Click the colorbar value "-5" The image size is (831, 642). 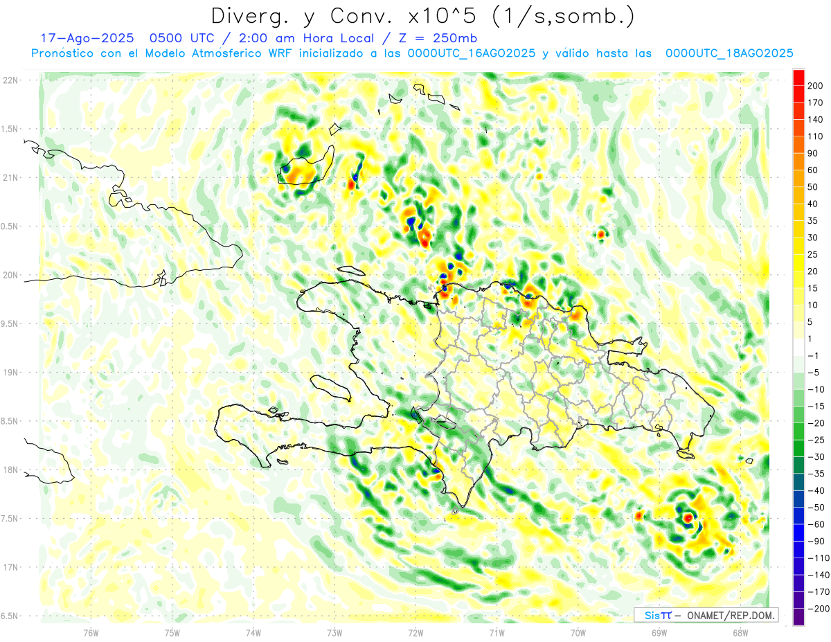(x=814, y=373)
